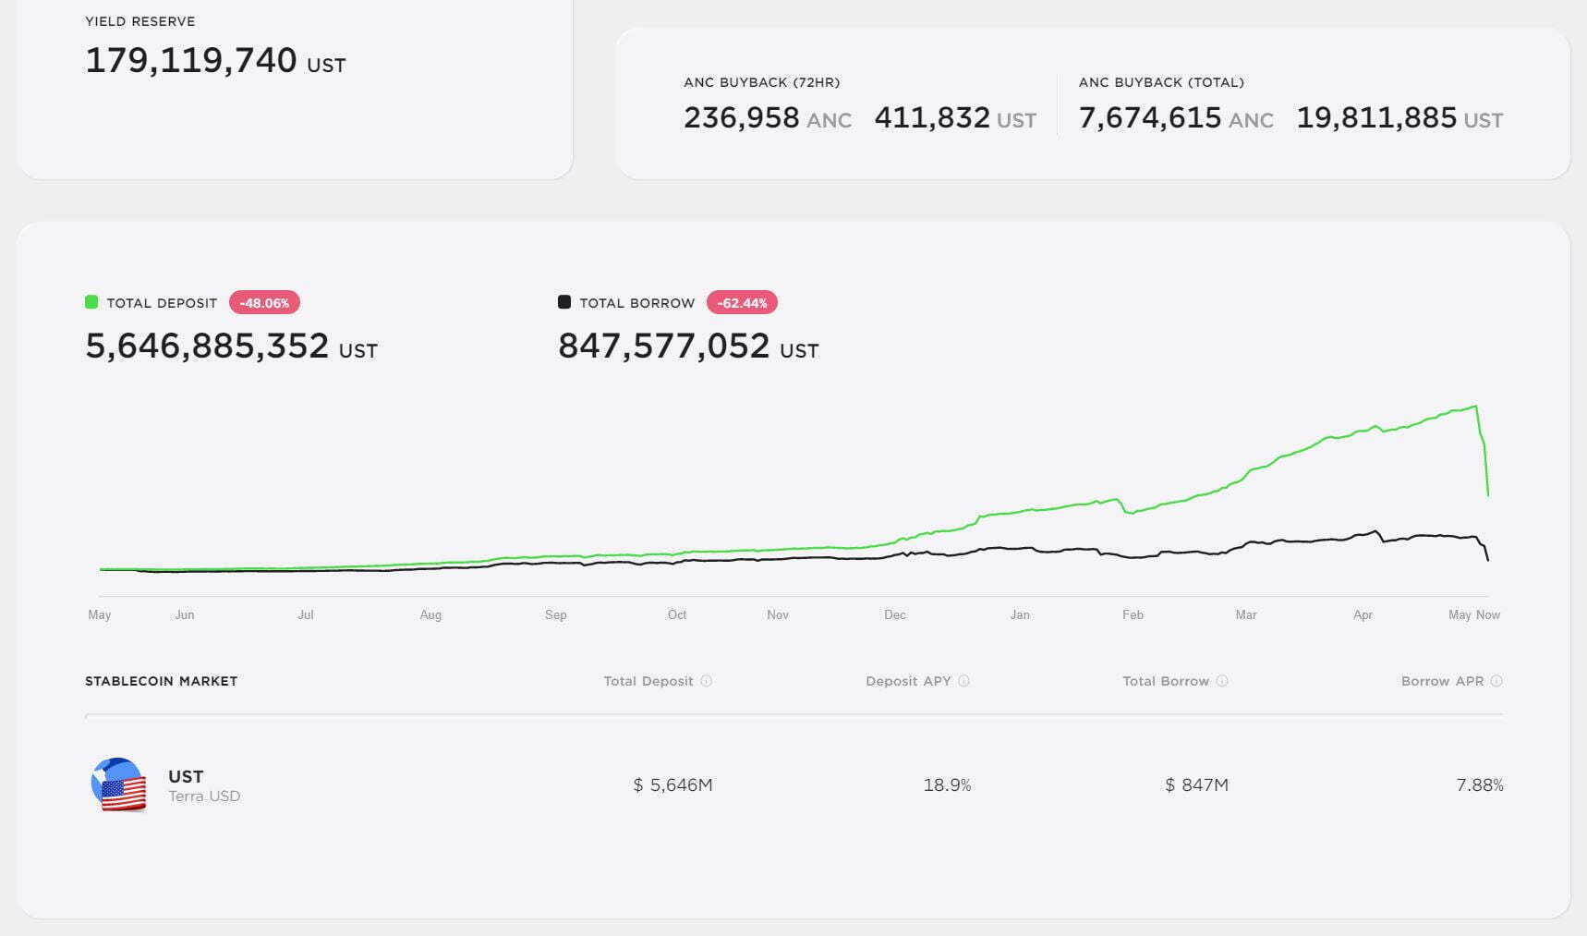Viewport: 1587px width, 936px height.
Task: Click the 847,577,052 UST total borrow figure
Action: tap(688, 346)
